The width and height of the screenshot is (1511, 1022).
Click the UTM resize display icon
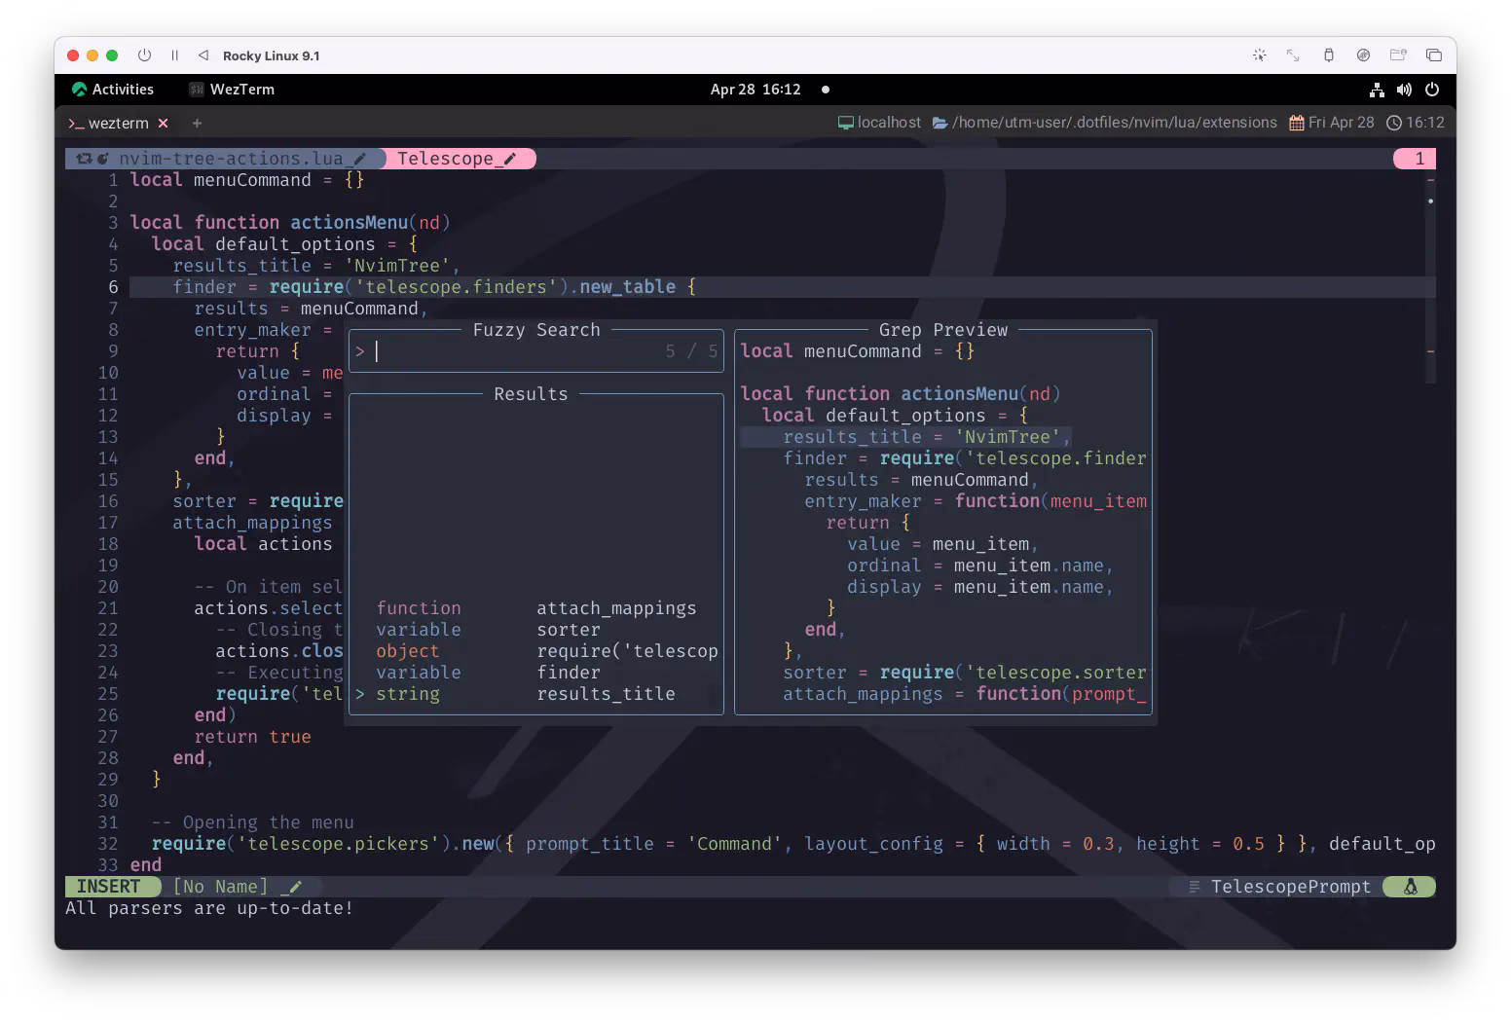tap(1293, 55)
